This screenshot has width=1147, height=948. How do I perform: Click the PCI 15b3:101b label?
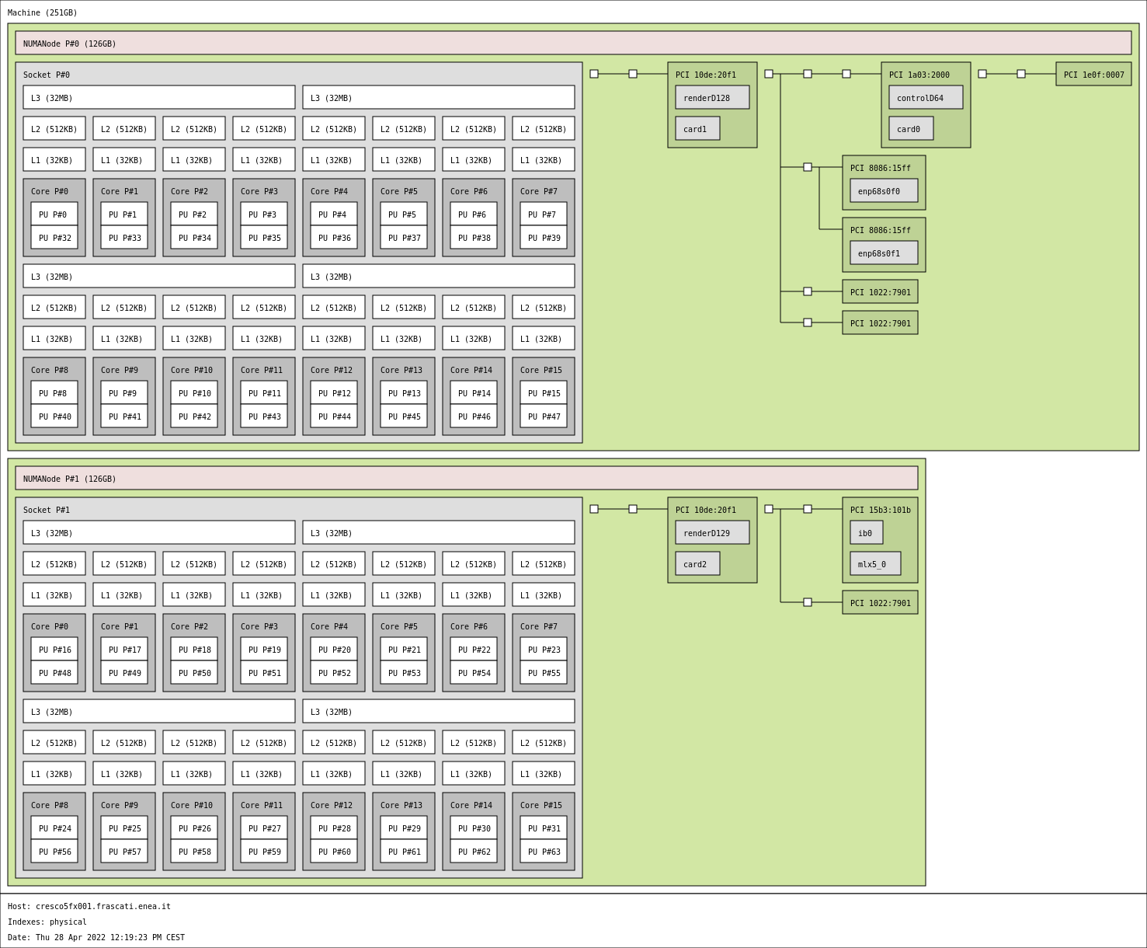[x=881, y=510]
